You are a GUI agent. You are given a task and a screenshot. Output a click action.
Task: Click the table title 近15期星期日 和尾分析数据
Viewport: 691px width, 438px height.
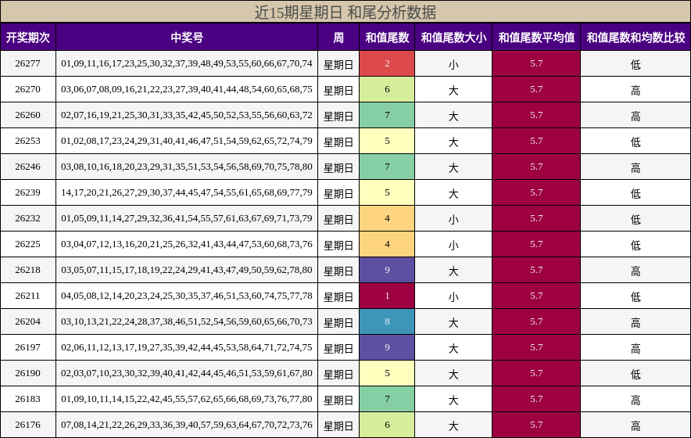(345, 12)
